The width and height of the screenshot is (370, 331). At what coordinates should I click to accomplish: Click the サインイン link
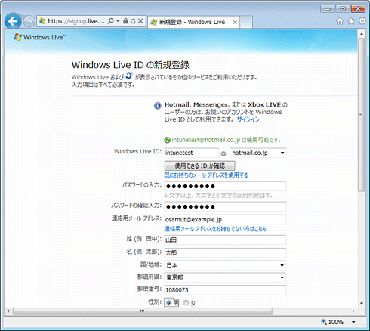point(248,119)
